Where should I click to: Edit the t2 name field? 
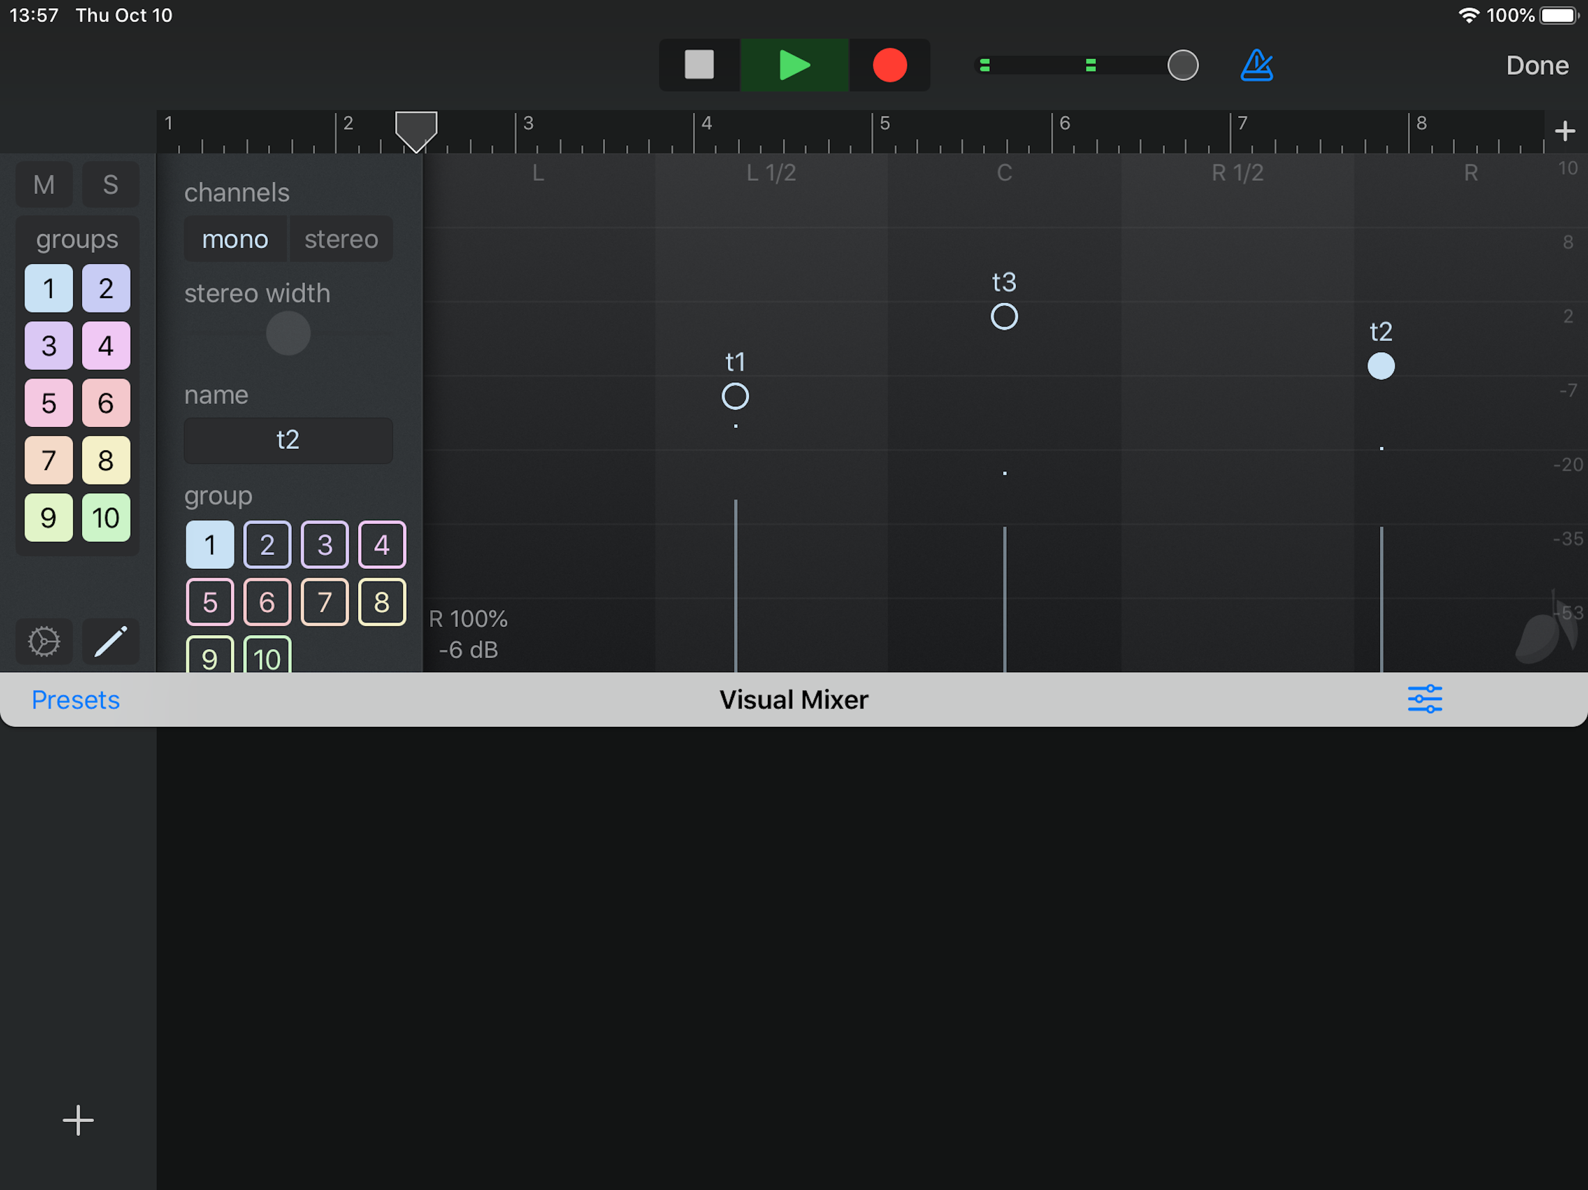[288, 440]
